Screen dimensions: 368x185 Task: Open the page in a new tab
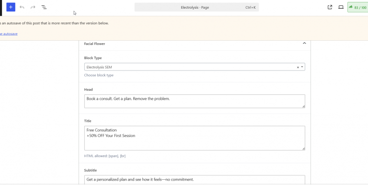point(330,7)
